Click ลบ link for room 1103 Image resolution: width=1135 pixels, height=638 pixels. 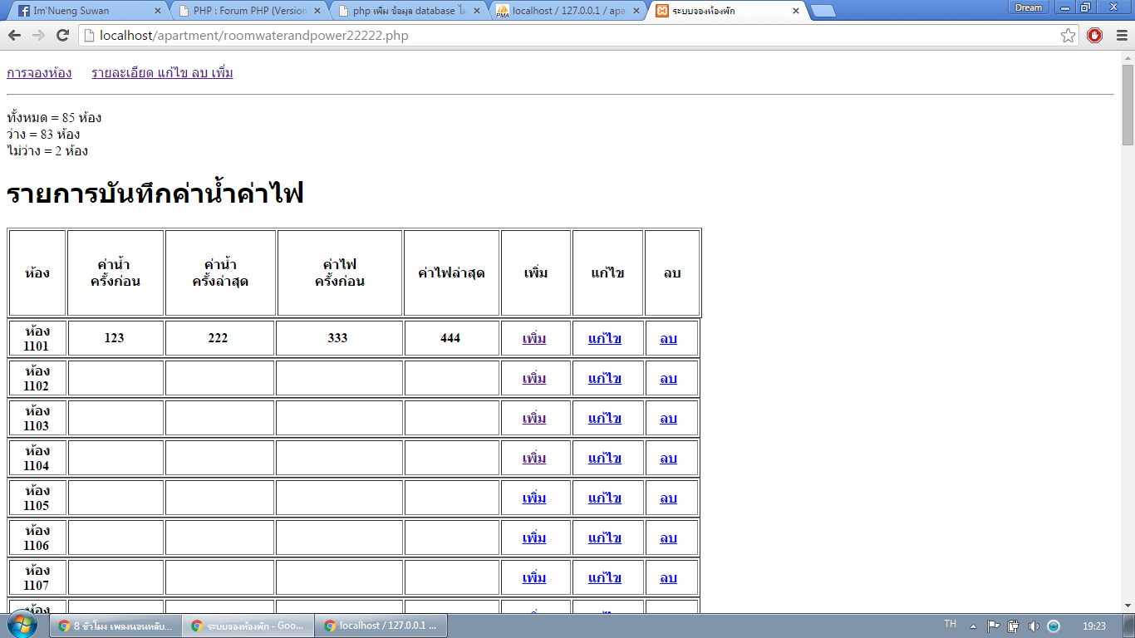[x=668, y=418]
